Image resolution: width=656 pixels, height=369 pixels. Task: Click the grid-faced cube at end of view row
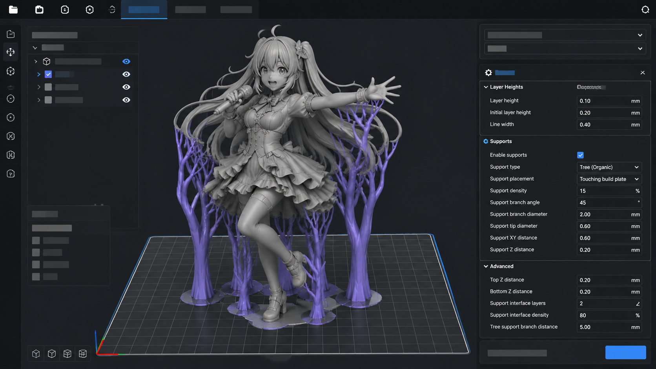pyautogui.click(x=82, y=354)
